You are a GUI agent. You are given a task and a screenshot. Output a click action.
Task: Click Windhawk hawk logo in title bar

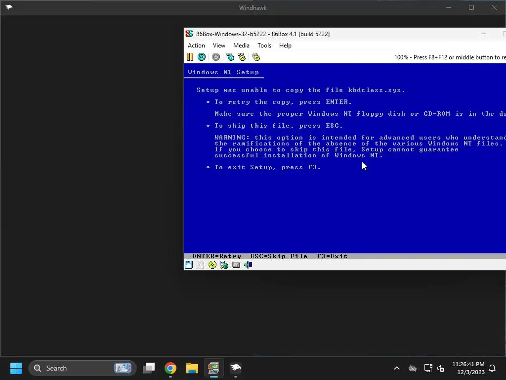click(x=9, y=7)
